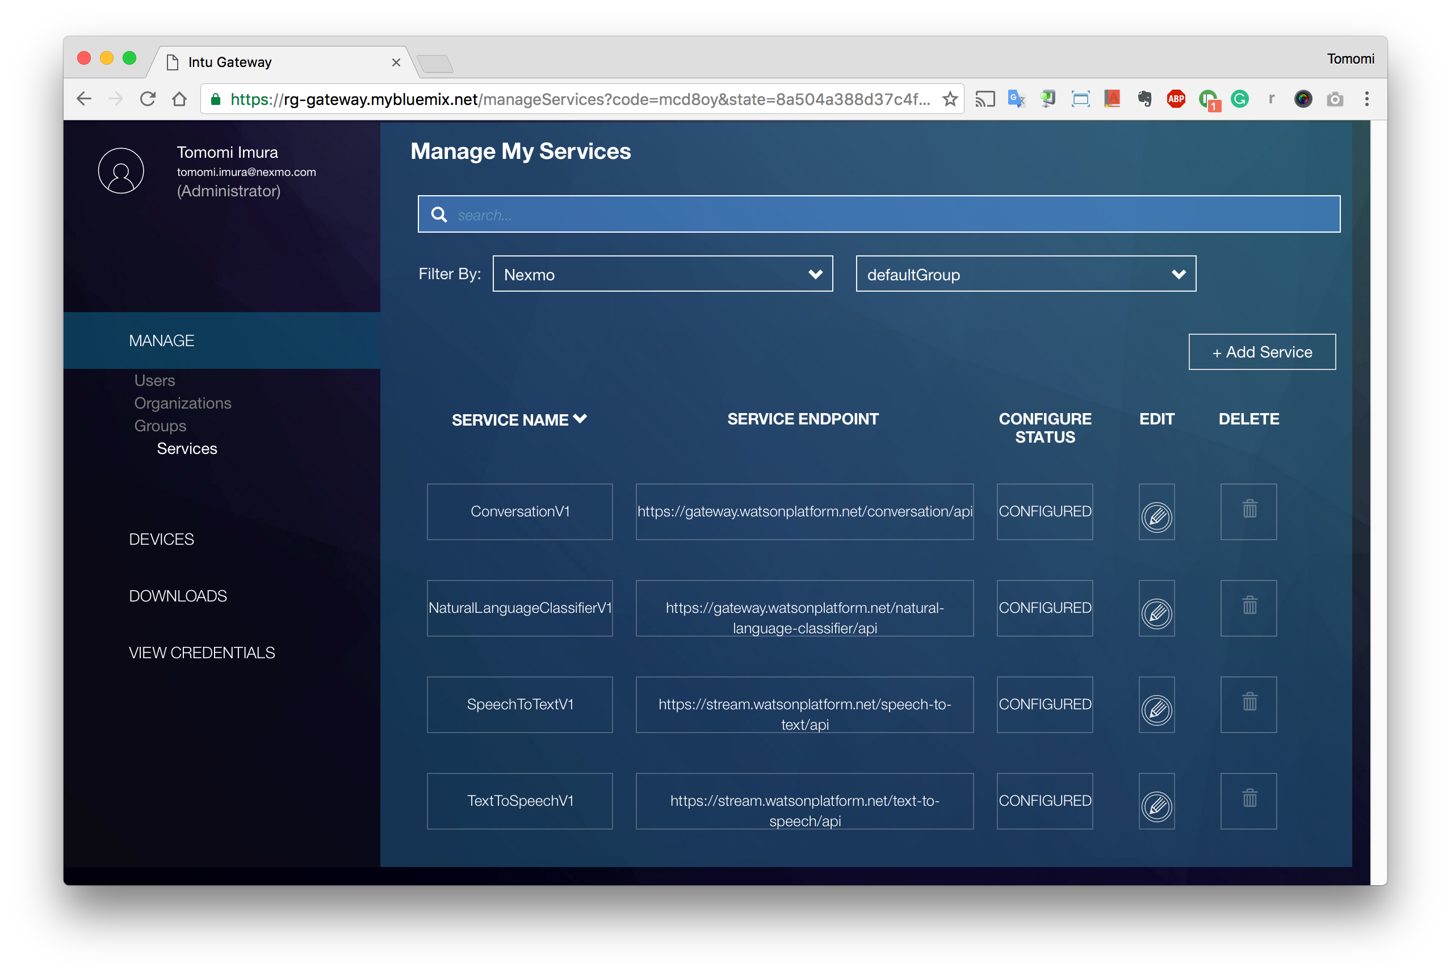Reload the current page
The height and width of the screenshot is (976, 1451).
point(148,99)
